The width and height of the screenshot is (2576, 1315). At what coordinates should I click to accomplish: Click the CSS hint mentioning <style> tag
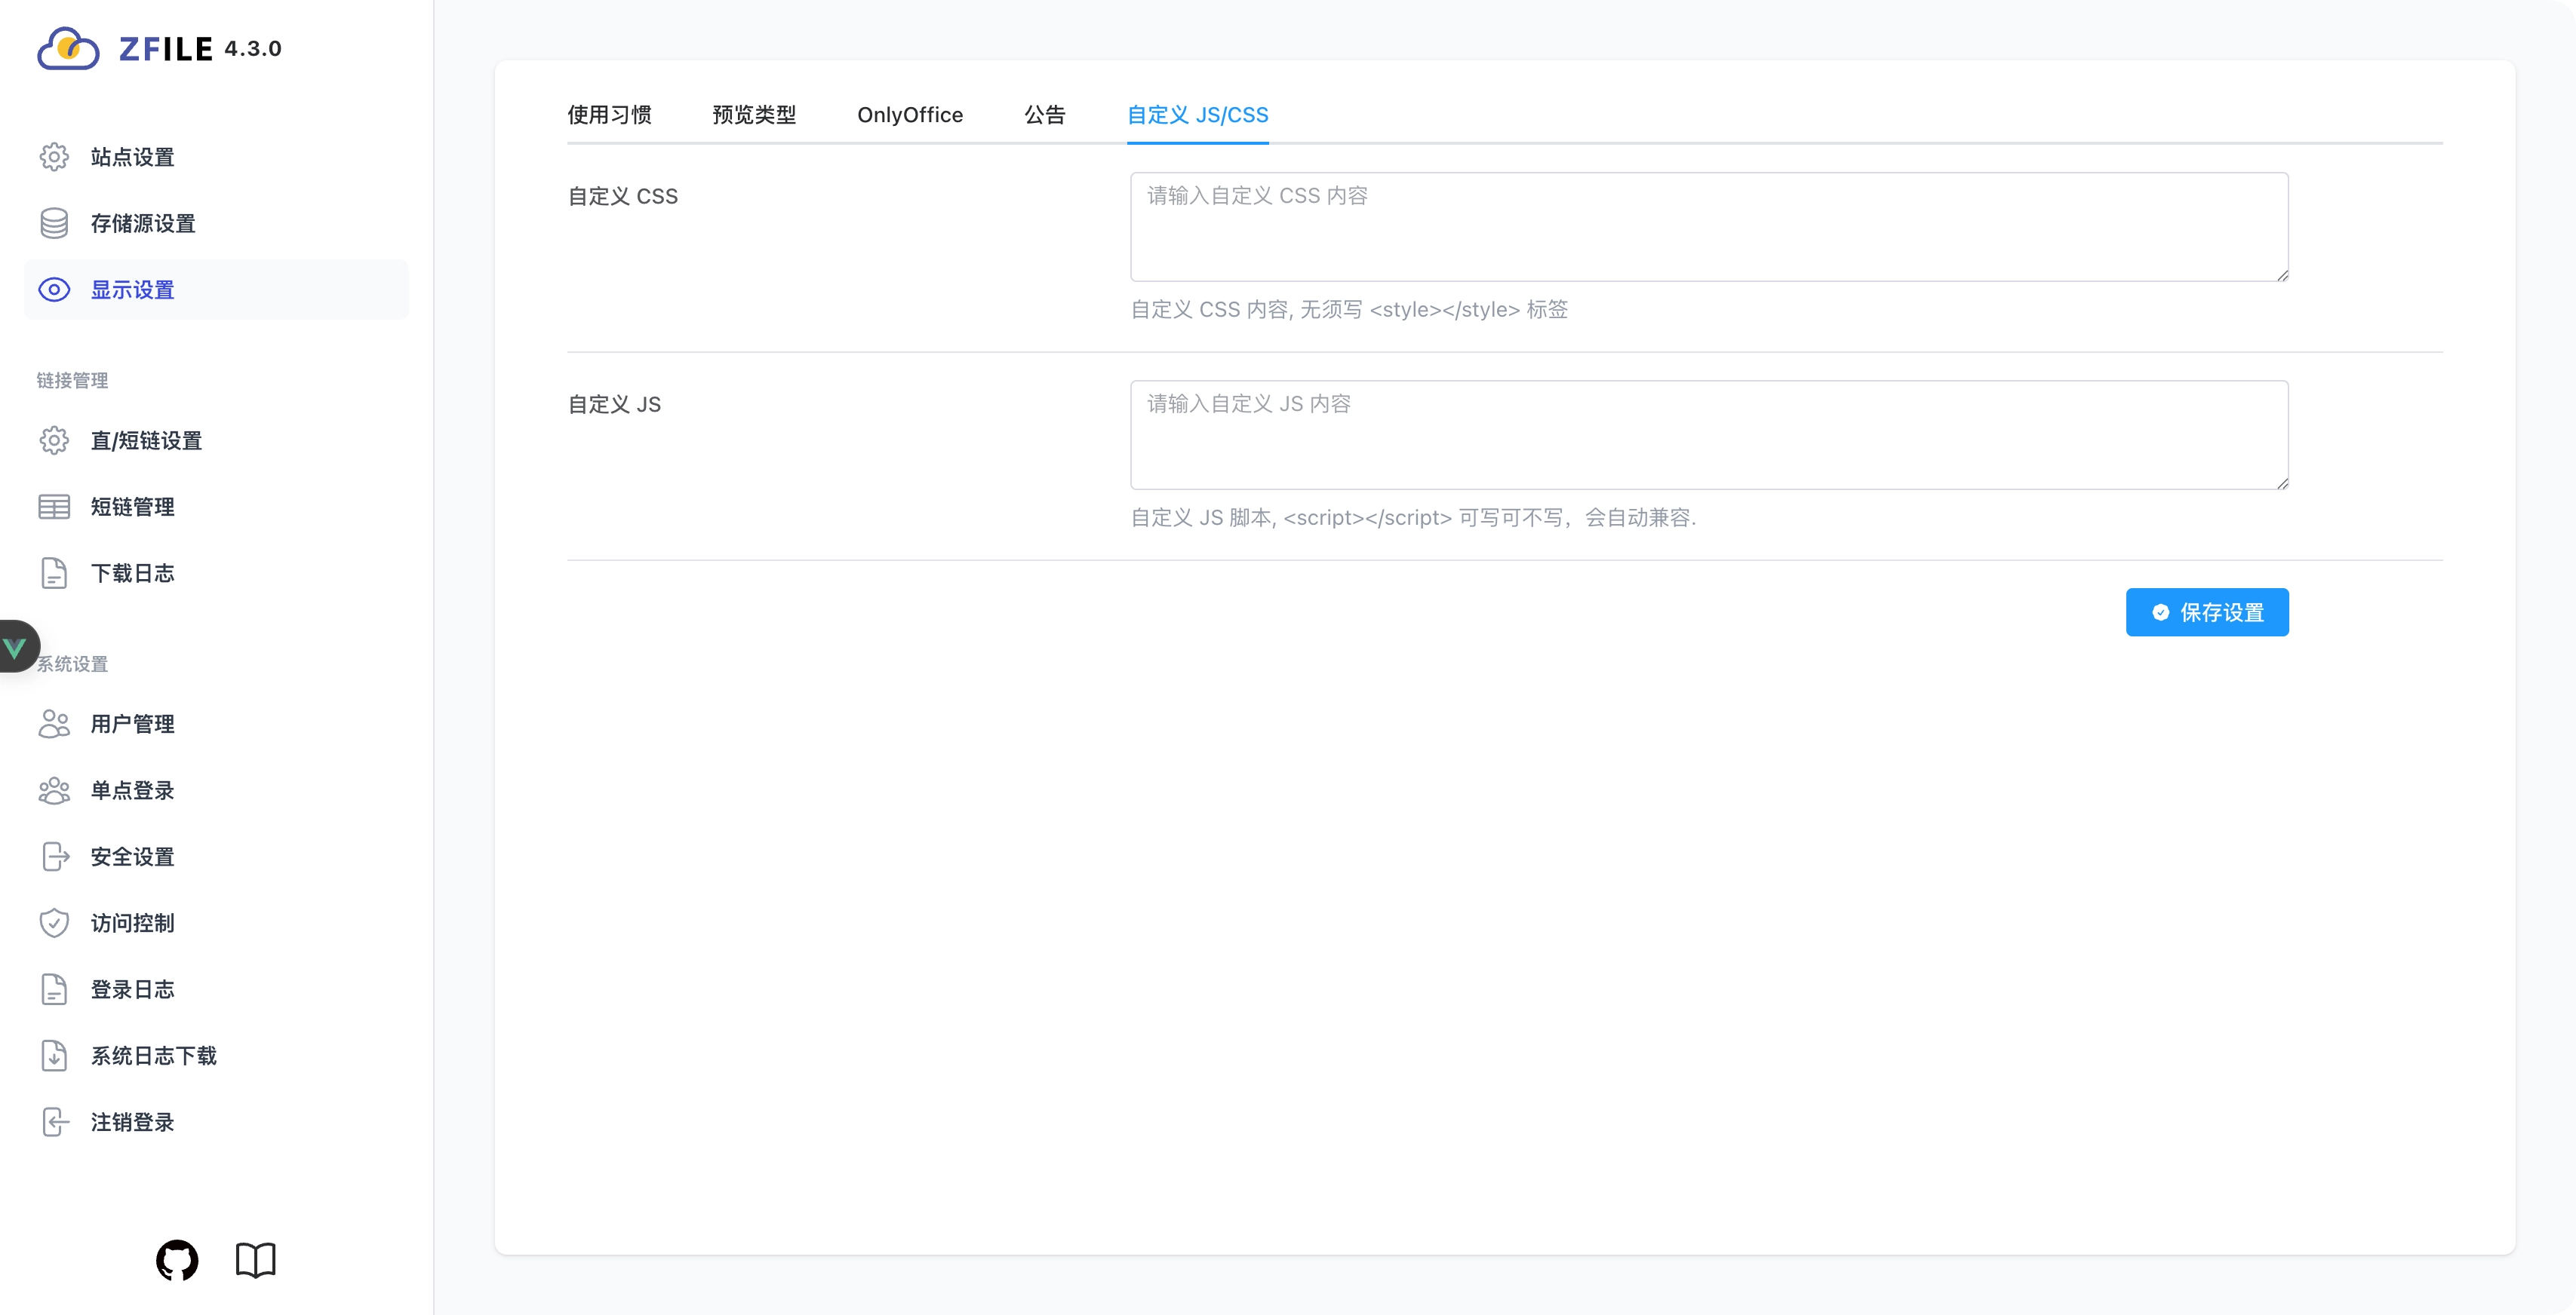(x=1349, y=310)
